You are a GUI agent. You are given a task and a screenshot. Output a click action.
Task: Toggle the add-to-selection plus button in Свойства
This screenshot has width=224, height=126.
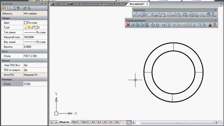point(3,8)
